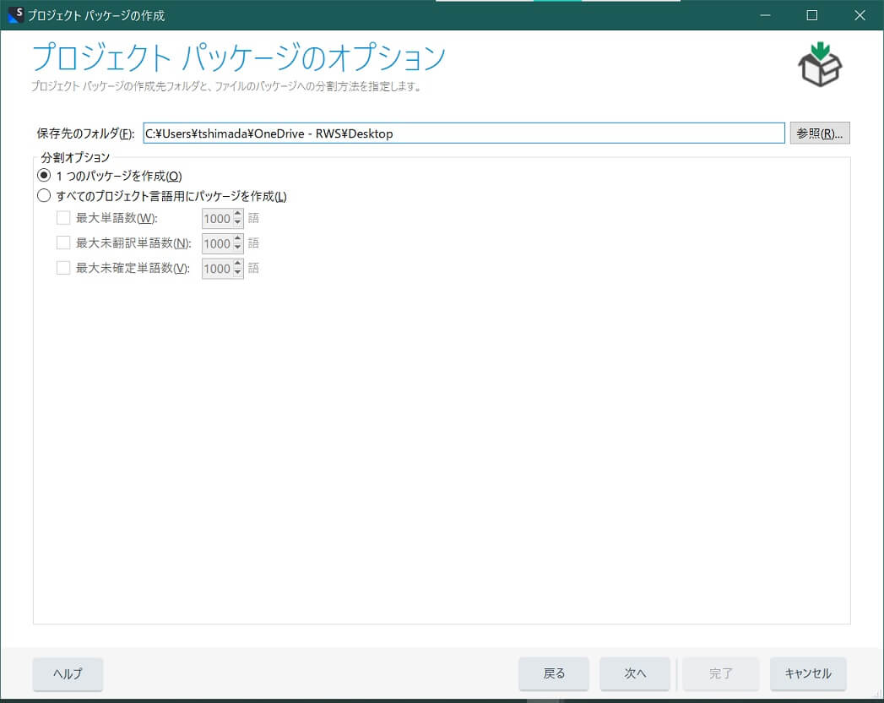884x703 pixels.
Task: Select すべてのプロジェクト言語用にパッケージを作成 radio option
Action: tap(44, 197)
